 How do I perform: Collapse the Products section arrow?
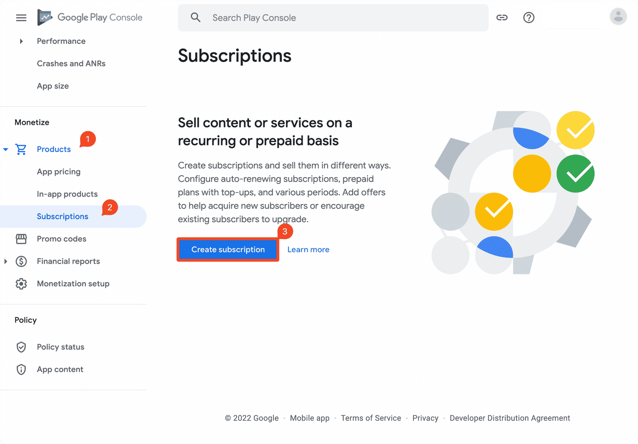(6, 149)
